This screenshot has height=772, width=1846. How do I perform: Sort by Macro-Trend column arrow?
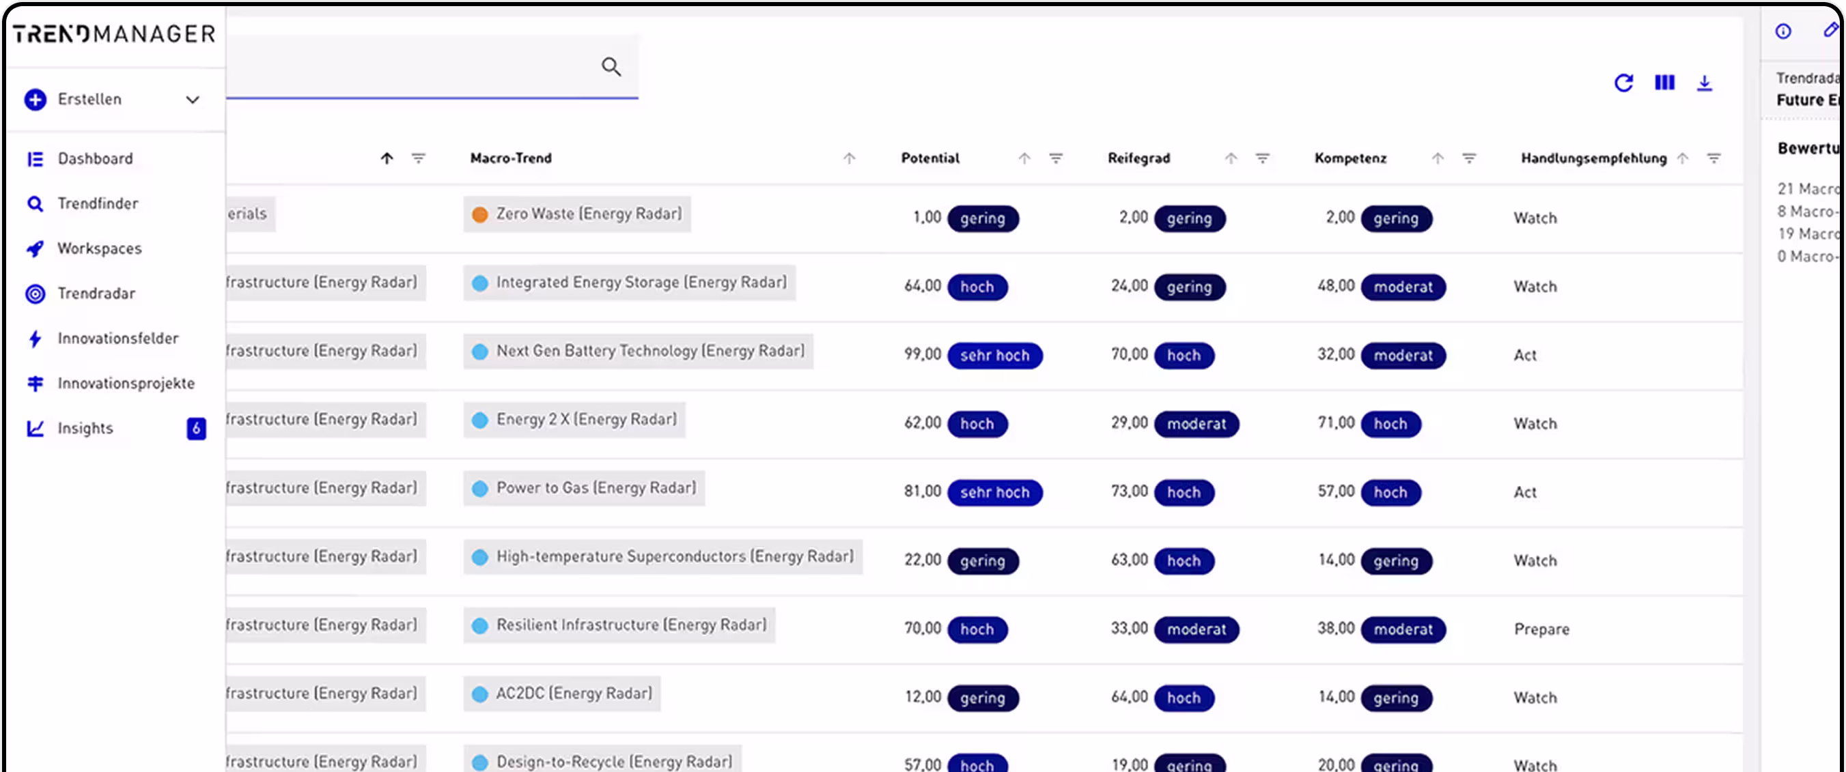[x=849, y=158]
